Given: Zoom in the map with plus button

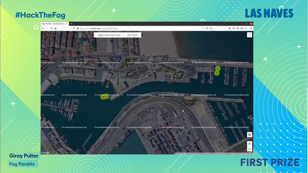Looking at the screenshot, I should pos(249,144).
